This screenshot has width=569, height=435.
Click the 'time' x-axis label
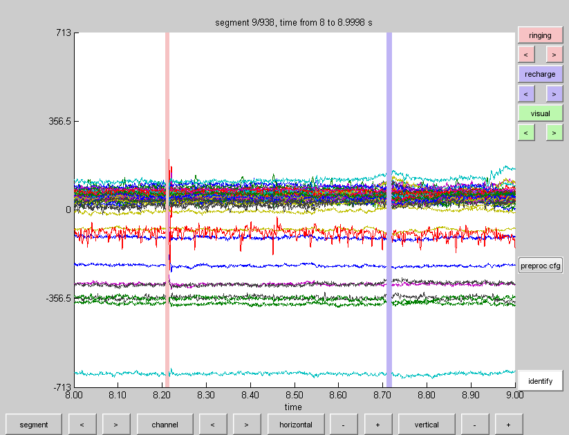pos(293,407)
